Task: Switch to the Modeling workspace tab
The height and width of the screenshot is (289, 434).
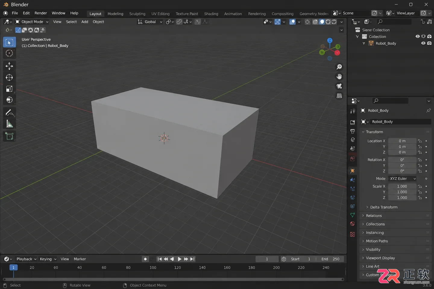Action: tap(115, 14)
